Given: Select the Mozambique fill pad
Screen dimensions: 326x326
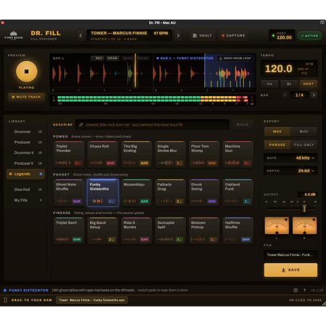Looking at the screenshot, I should [136, 193].
